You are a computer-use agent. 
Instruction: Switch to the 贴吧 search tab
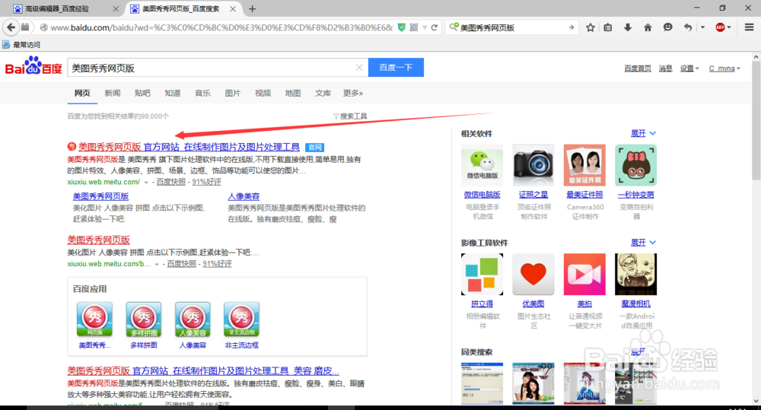(143, 93)
